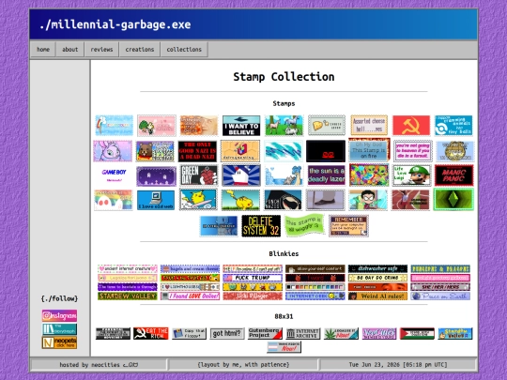The image size is (507, 380).
Task: Open the Neopets follow badge
Action: (x=59, y=342)
